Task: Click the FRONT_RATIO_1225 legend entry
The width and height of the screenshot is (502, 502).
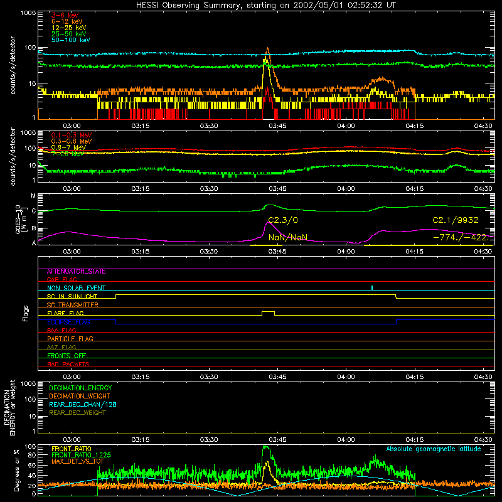Action: pyautogui.click(x=81, y=456)
